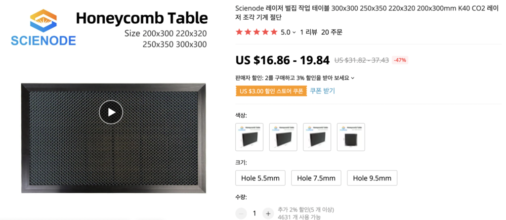Viewport: 506px width, 220px height.
Task: Click the quantity number field
Action: [254, 214]
